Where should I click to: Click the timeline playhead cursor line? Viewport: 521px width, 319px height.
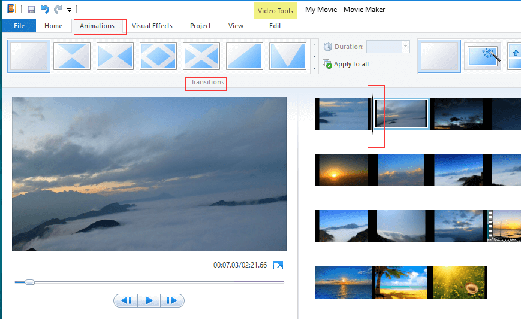[x=372, y=114]
